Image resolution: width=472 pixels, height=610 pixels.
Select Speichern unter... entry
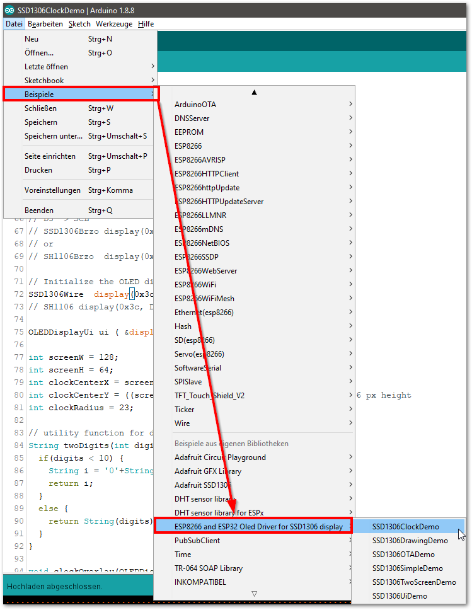click(54, 136)
